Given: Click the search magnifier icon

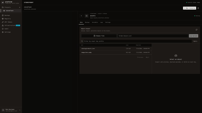Looking at the screenshot, I should (x=82, y=41).
